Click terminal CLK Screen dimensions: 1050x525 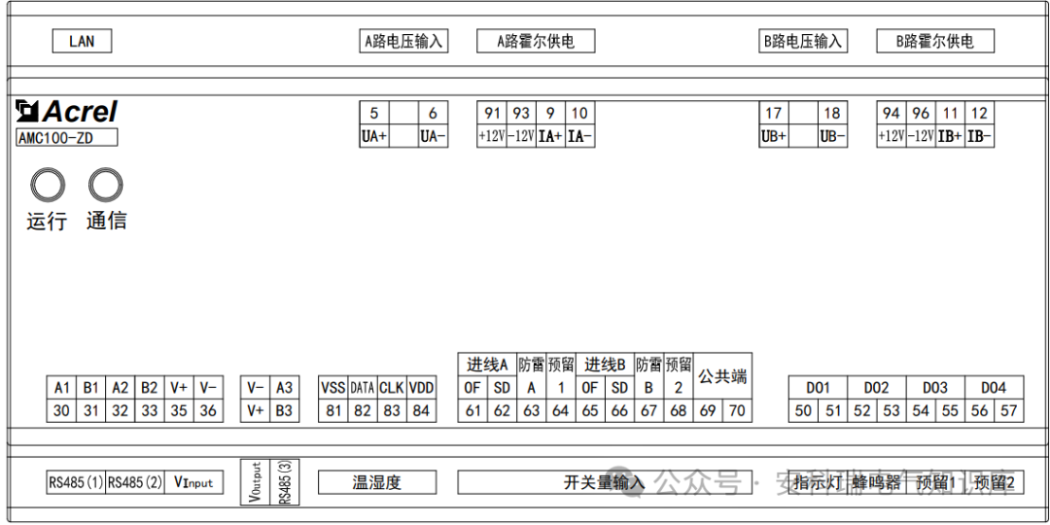(x=392, y=387)
